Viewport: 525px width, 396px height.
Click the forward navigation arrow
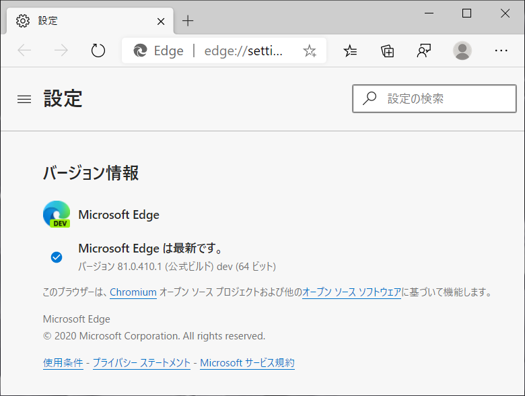61,51
